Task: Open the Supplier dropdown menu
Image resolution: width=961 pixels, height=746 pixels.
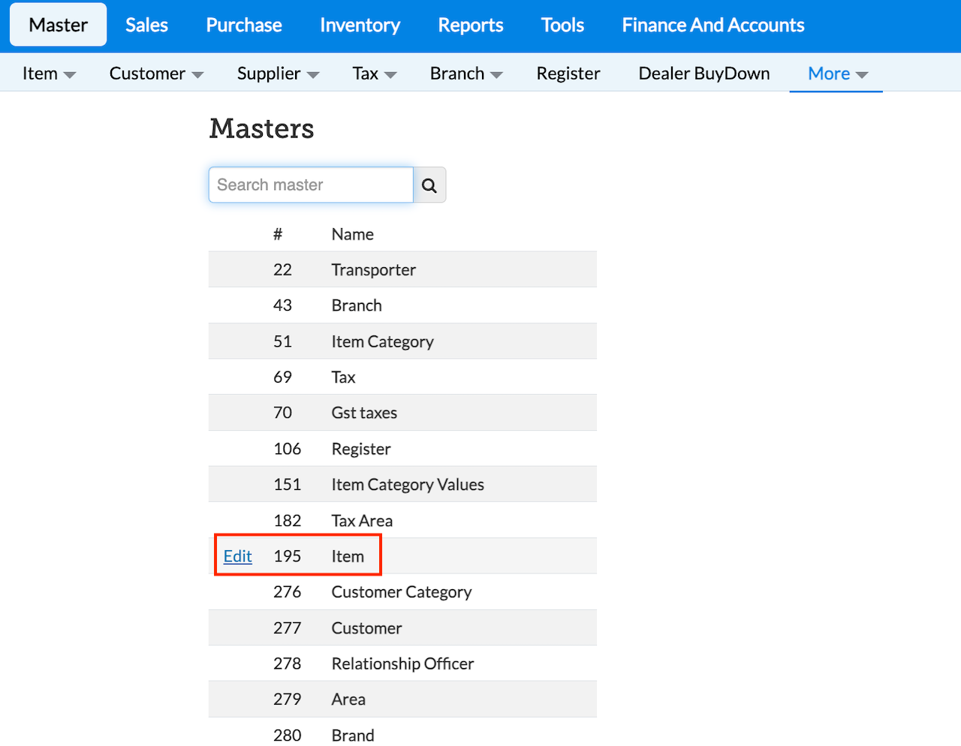Action: (x=278, y=74)
